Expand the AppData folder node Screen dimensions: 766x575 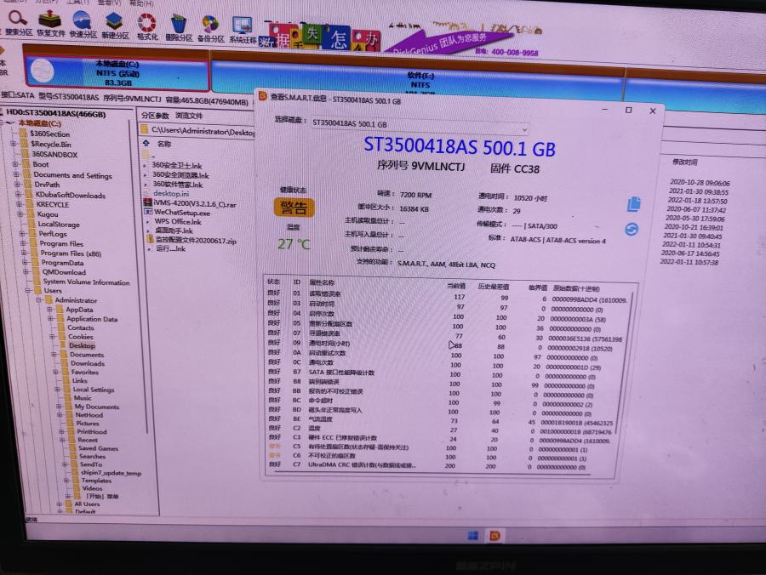pos(49,309)
